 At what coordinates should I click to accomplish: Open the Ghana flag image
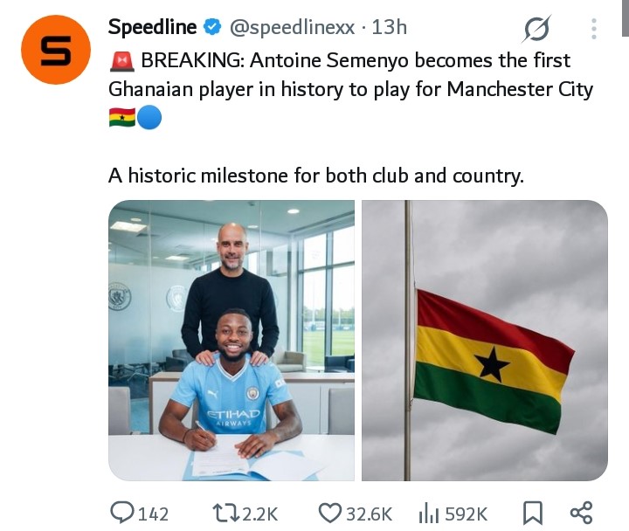(x=485, y=341)
